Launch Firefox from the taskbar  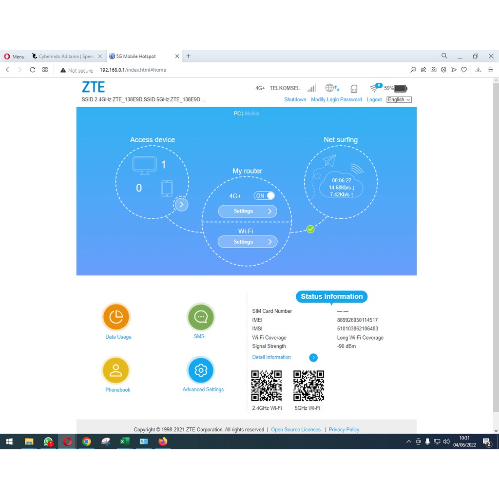[163, 441]
